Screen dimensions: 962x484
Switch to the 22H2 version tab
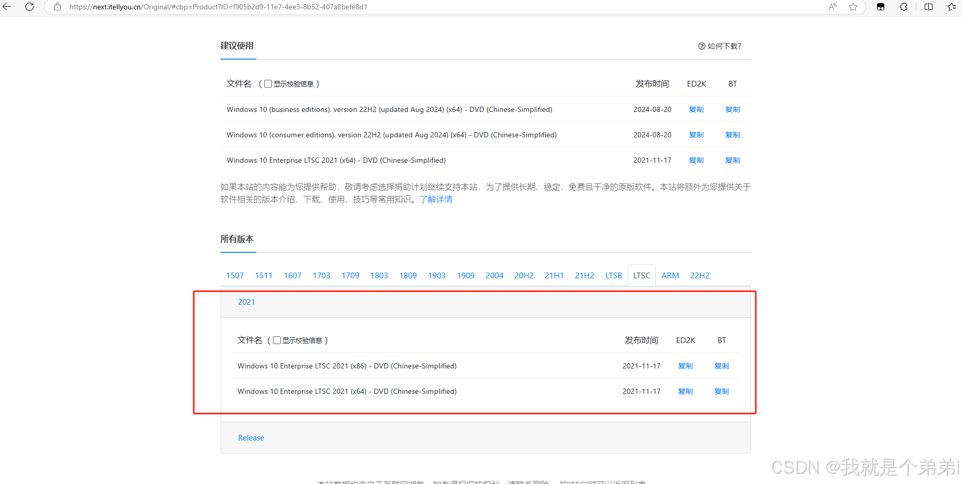point(700,275)
